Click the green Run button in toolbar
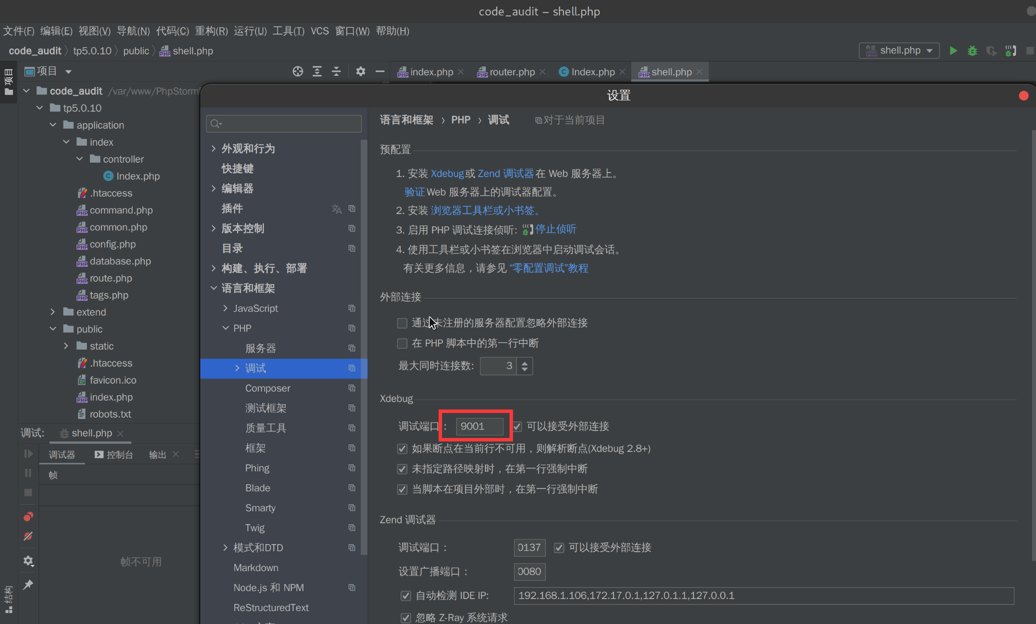Image resolution: width=1036 pixels, height=624 pixels. point(953,51)
